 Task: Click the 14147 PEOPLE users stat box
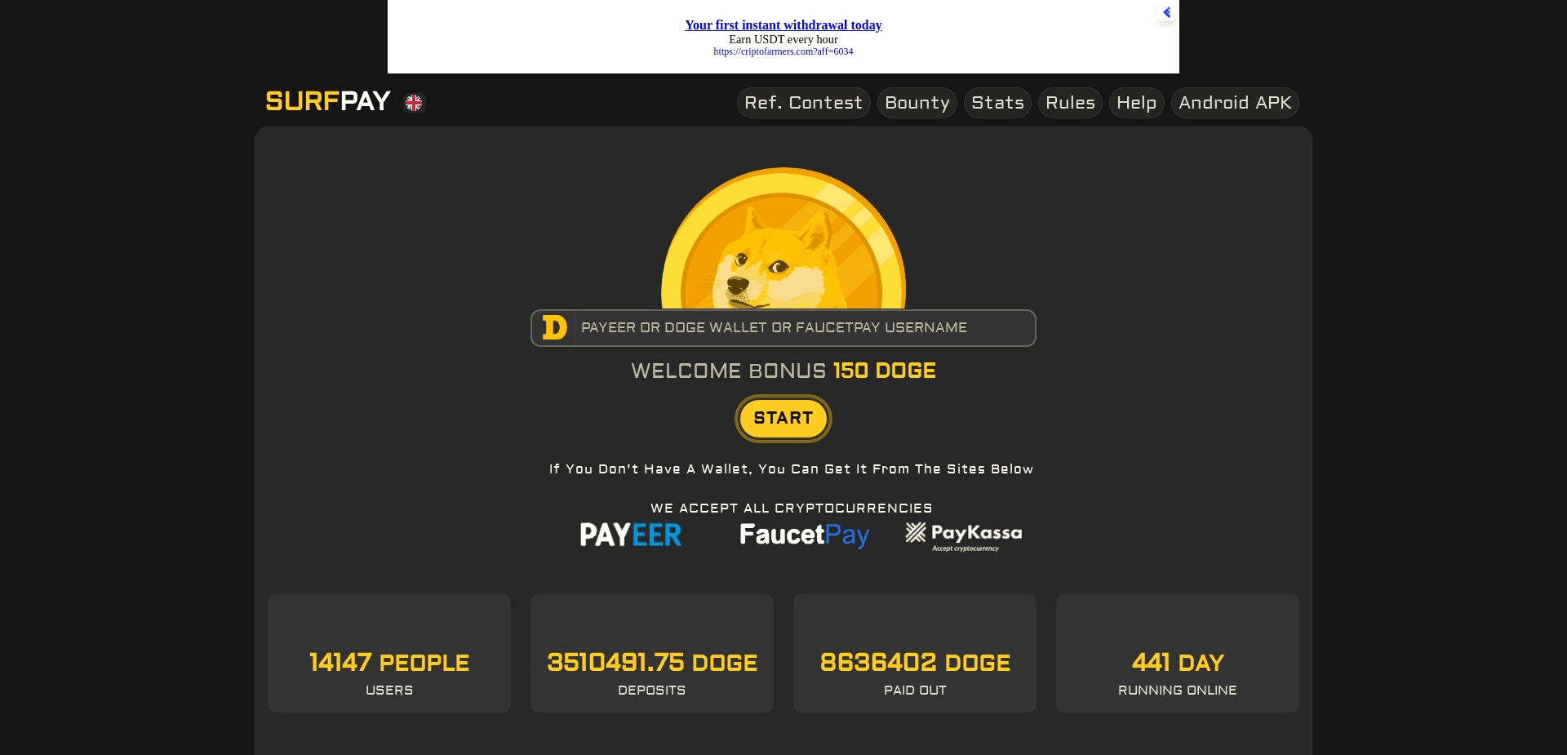tap(388, 653)
